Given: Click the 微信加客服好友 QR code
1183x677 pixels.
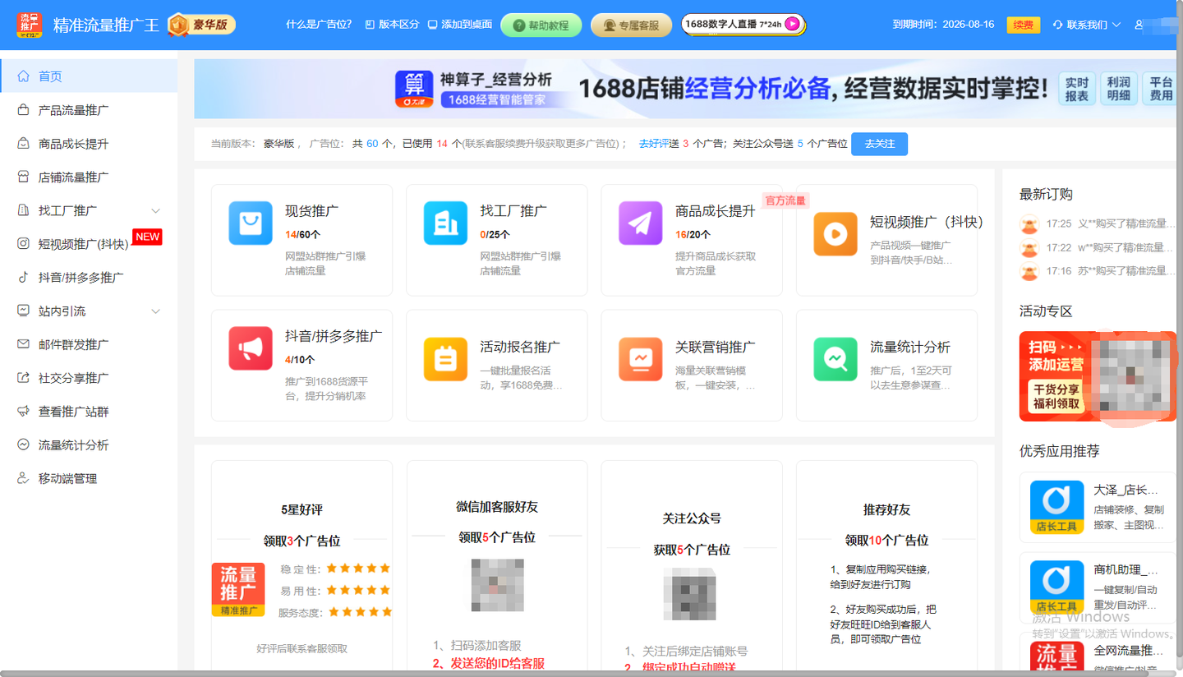Looking at the screenshot, I should coord(495,585).
